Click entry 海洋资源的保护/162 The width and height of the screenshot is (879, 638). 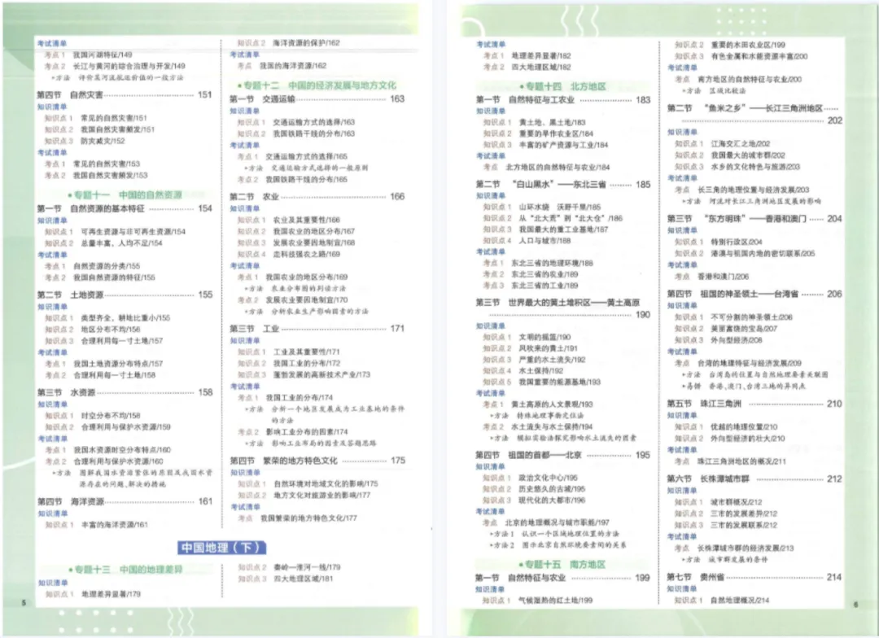click(306, 42)
